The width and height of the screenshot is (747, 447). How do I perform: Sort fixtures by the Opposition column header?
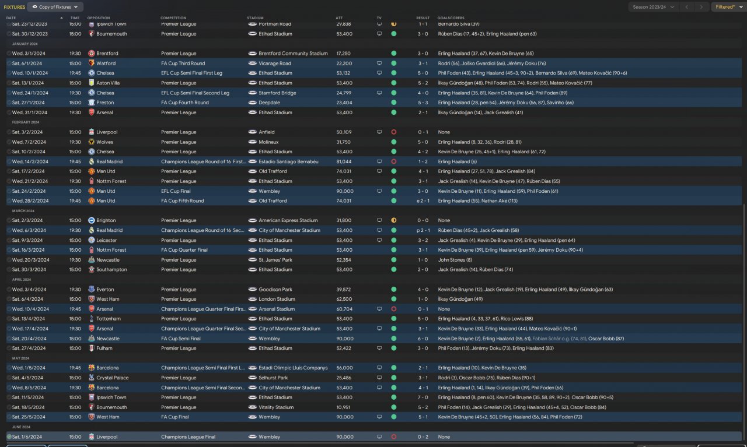tap(99, 18)
